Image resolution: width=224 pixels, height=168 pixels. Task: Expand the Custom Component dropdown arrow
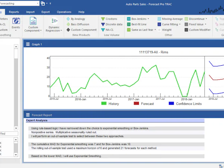pos(41,31)
